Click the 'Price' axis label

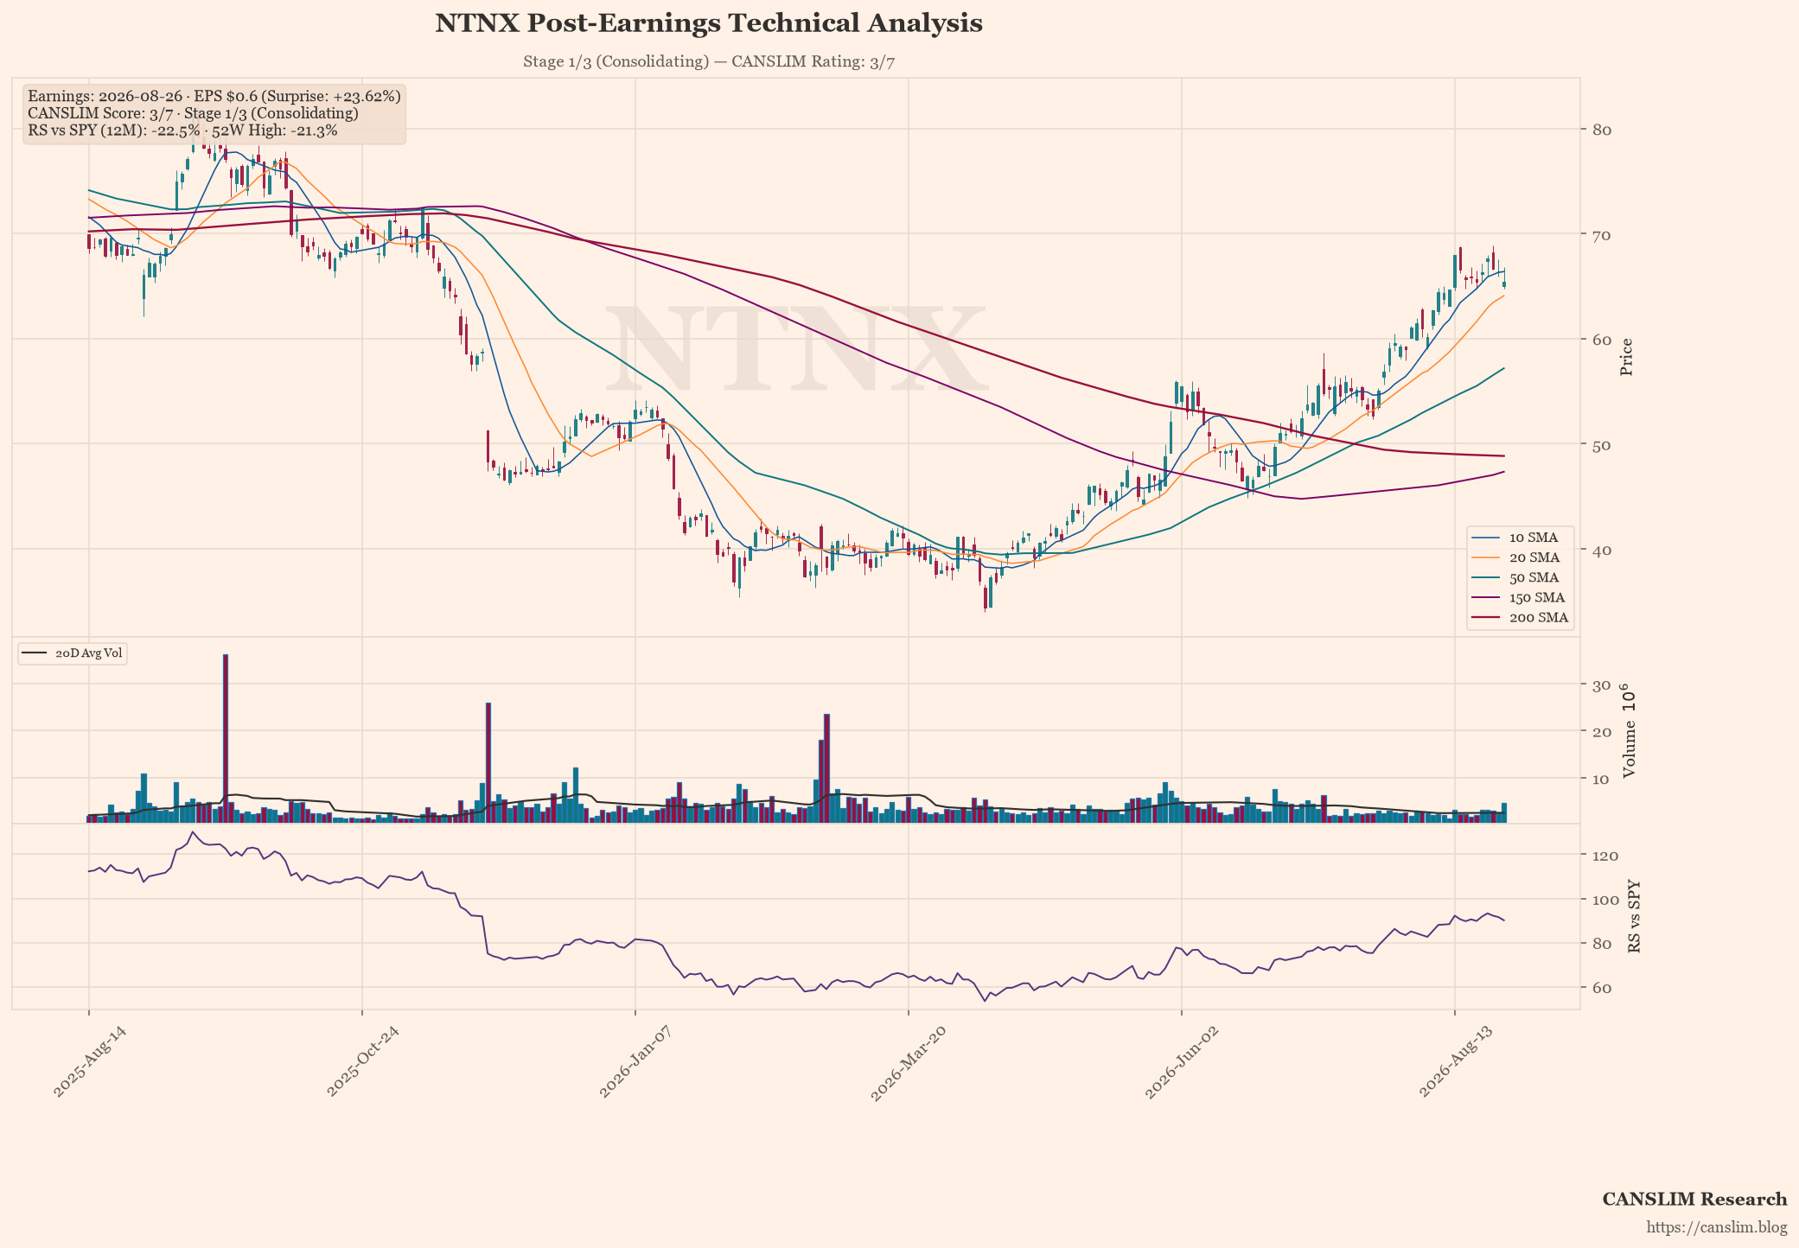[1626, 357]
